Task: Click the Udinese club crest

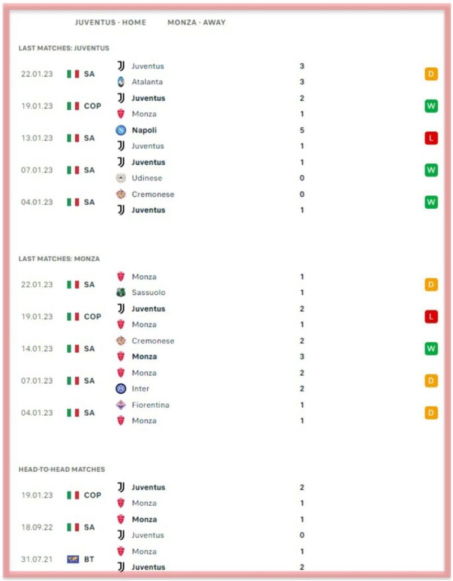Action: [121, 178]
